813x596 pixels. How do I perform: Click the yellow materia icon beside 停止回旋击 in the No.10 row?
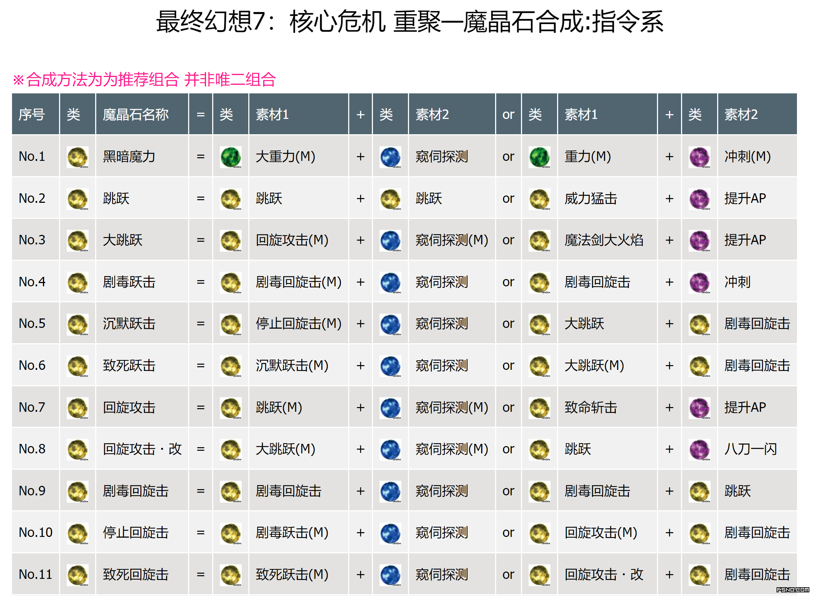[x=78, y=533]
